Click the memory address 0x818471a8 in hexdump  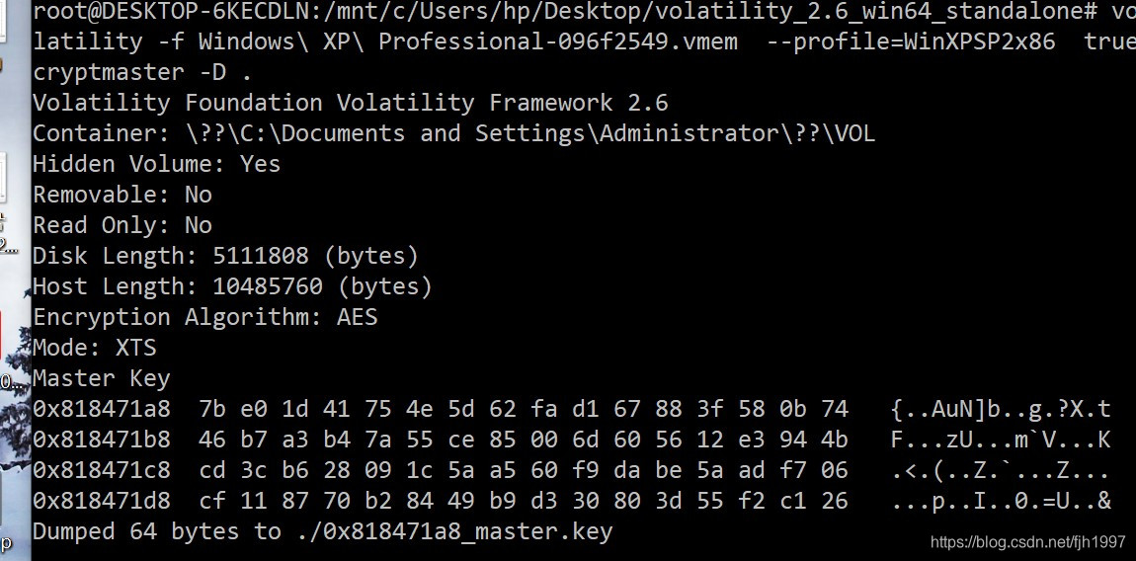102,409
